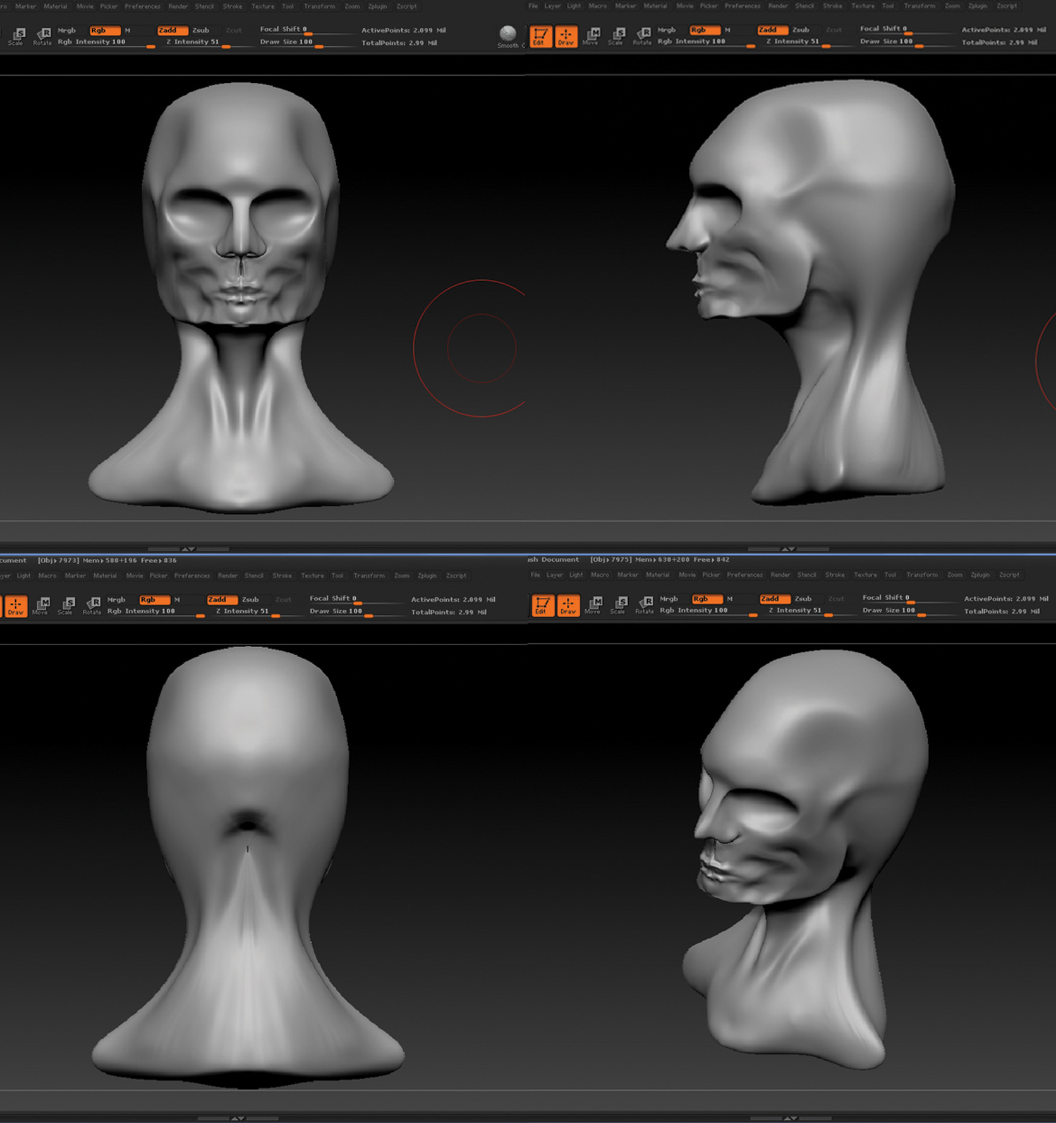
Task: Open the Render menu
Action: point(178,6)
